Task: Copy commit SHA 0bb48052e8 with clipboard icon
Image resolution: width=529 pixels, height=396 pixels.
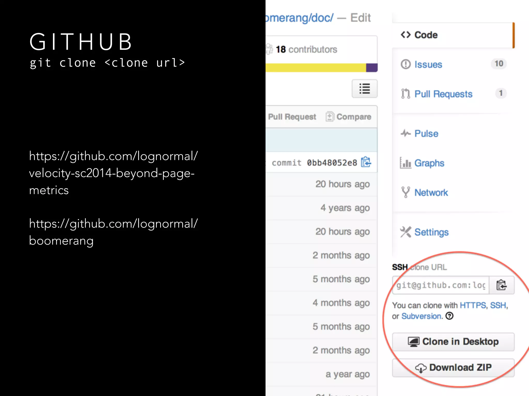Action: [366, 162]
